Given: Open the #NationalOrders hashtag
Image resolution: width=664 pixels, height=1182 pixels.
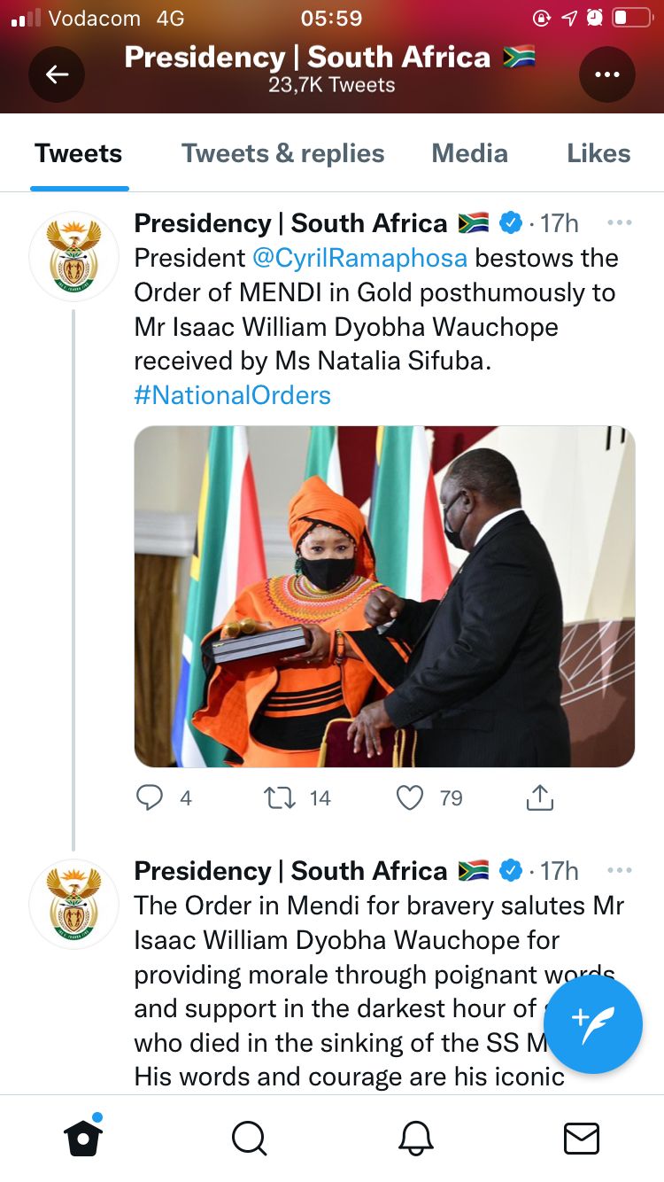Looking at the screenshot, I should (232, 394).
